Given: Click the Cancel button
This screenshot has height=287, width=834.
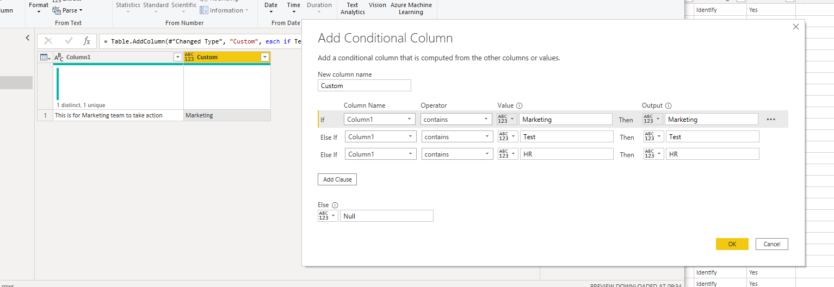Looking at the screenshot, I should 772,244.
